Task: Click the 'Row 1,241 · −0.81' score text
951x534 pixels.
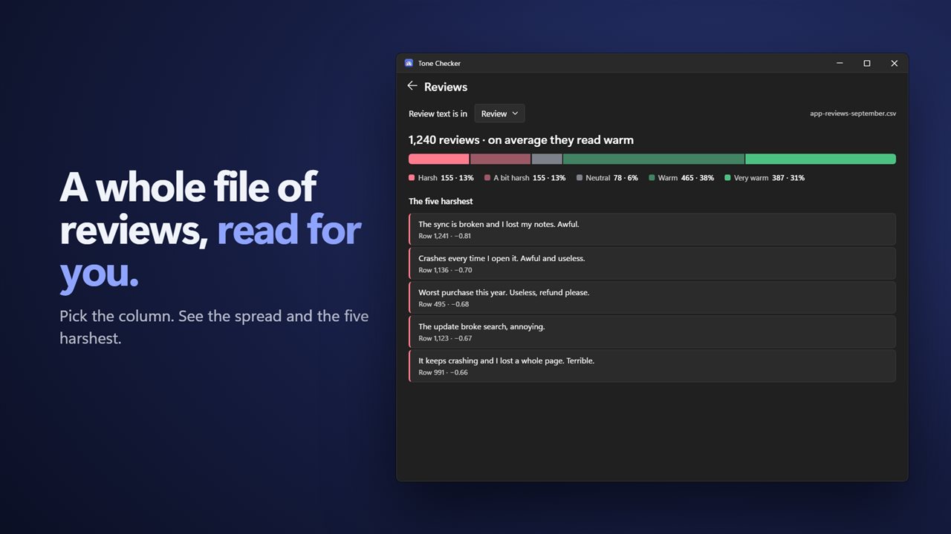Action: [x=444, y=236]
